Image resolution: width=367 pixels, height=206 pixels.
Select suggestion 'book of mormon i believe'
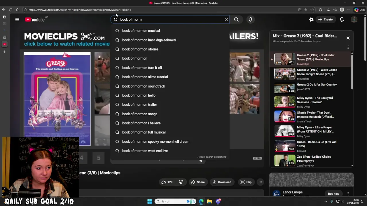(x=170, y=123)
